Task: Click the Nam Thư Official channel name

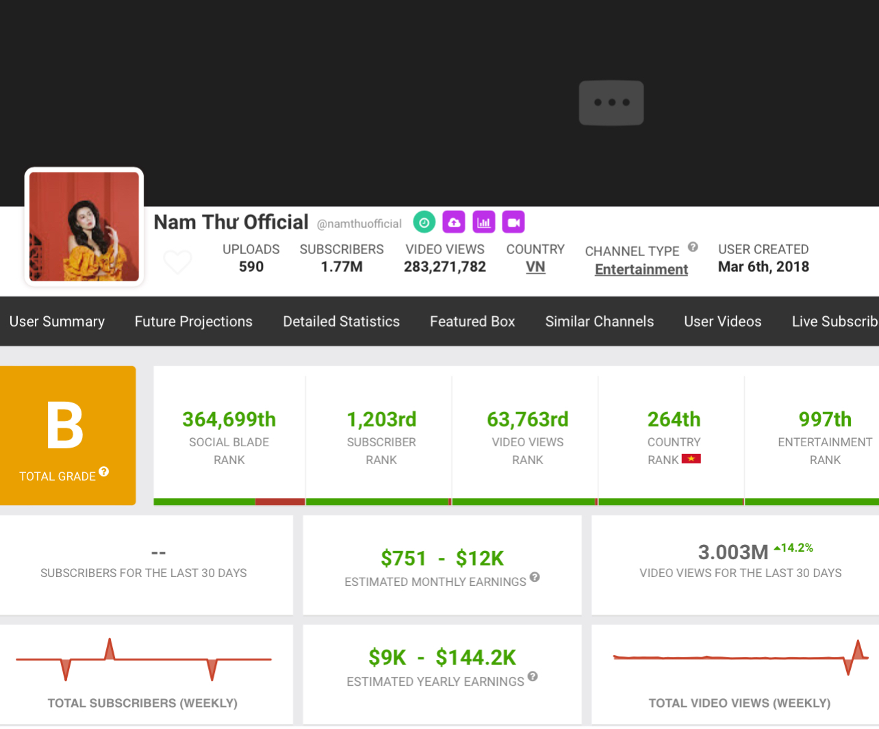Action: coord(231,222)
